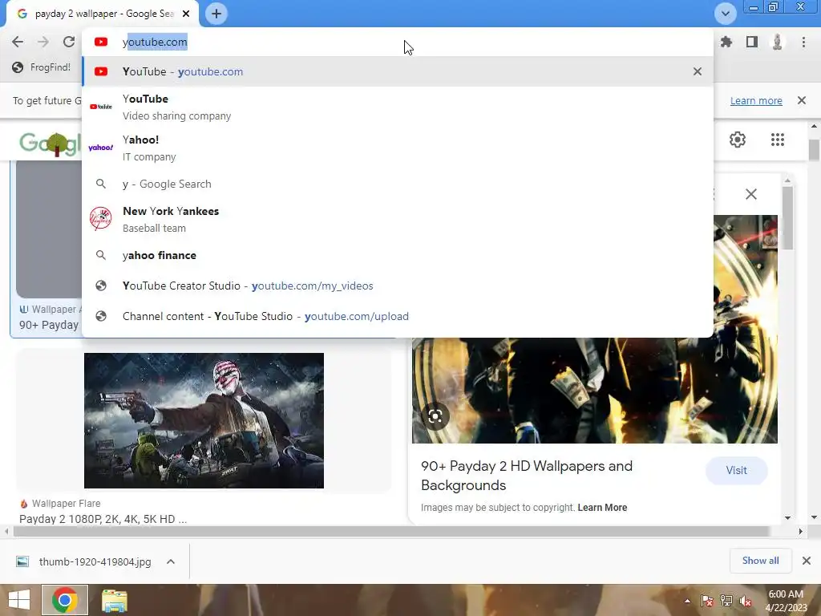Choose the YouTube Video sharing company suggestion
The height and width of the screenshot is (616, 821).
coord(398,107)
